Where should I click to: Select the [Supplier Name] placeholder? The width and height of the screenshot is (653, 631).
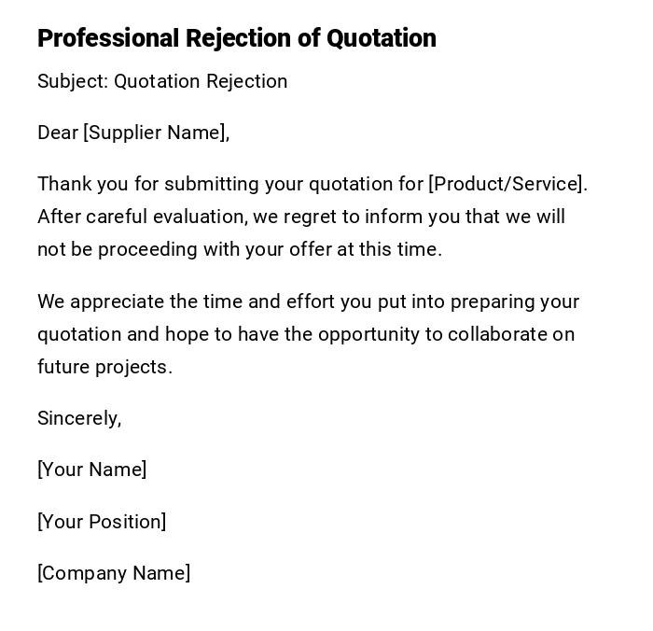coord(156,133)
